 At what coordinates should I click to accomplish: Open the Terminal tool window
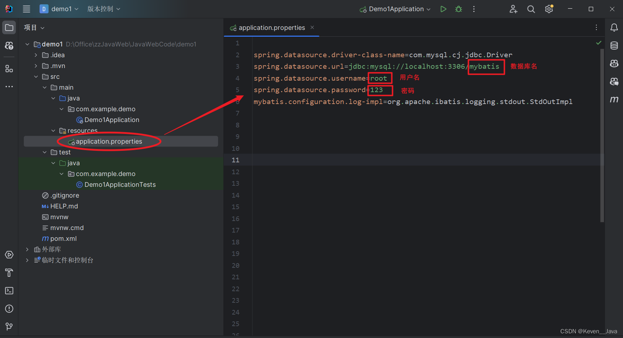(9, 291)
